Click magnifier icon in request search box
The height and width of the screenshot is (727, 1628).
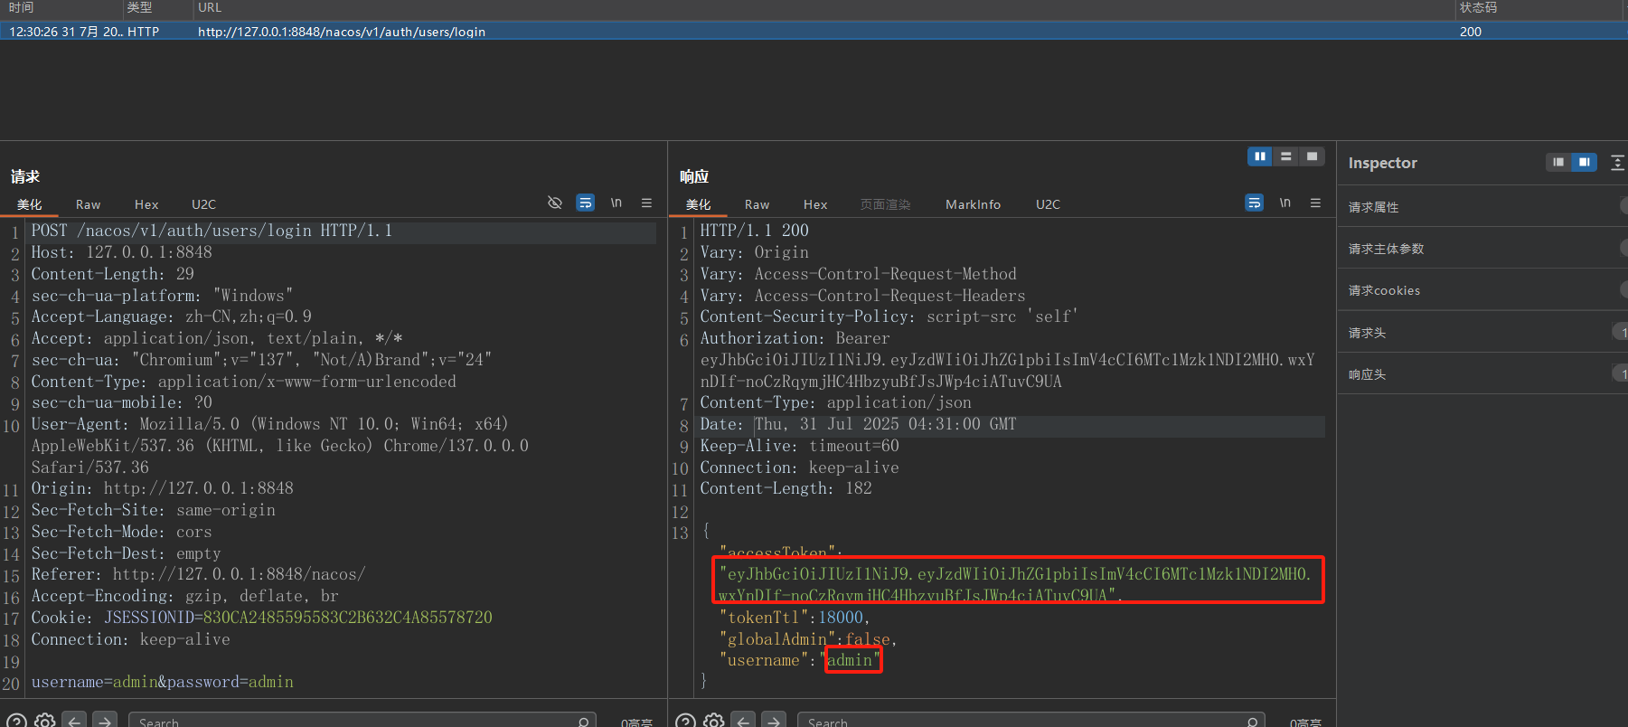583,722
